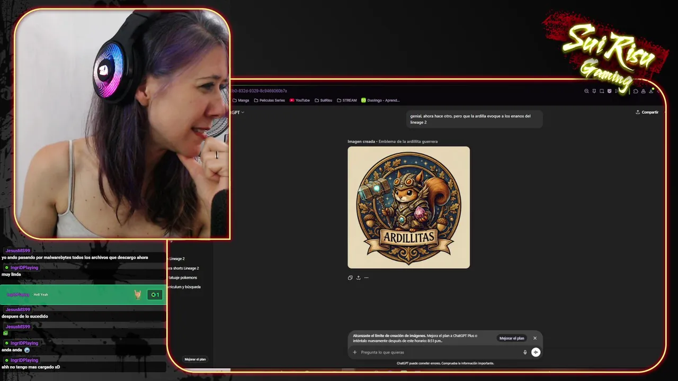The width and height of the screenshot is (678, 381).
Task: Copy the generated image with copy icon
Action: tap(350, 277)
